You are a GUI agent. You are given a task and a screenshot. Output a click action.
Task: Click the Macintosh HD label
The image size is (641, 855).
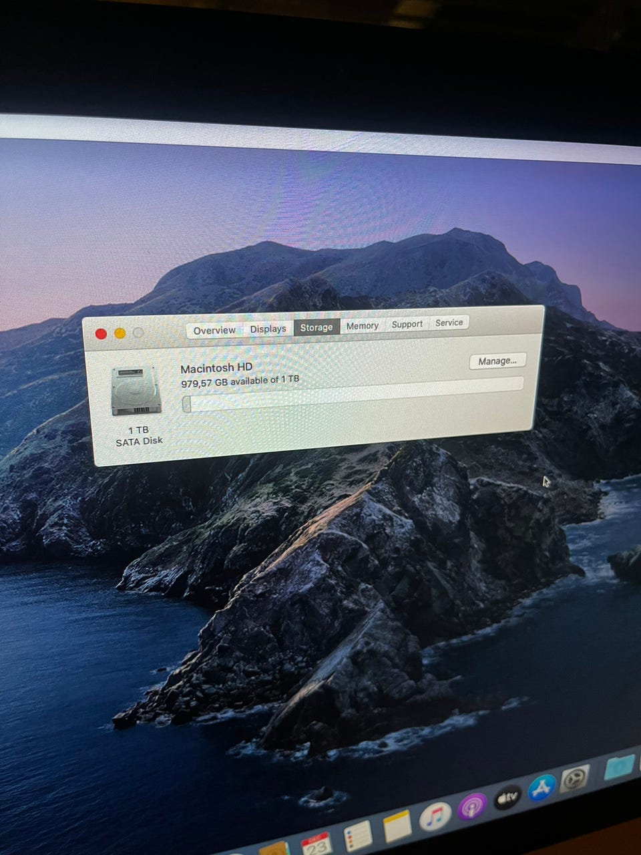click(x=216, y=368)
